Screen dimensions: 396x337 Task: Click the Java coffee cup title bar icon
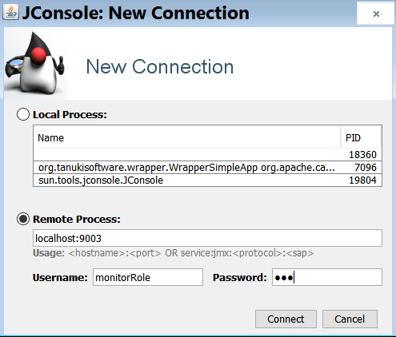[10, 12]
